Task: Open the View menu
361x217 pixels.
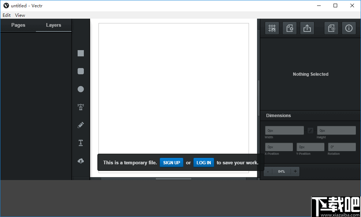Action: 20,15
